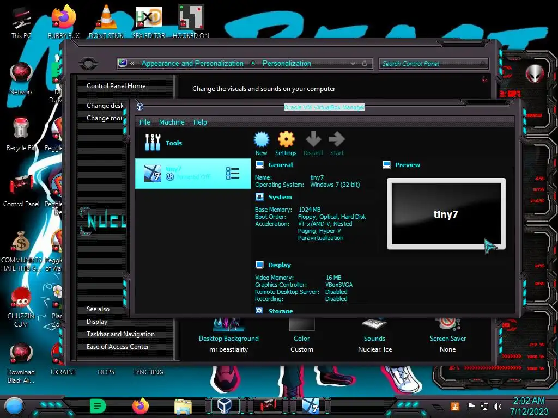Click the taskbar clock showing 2:02 AM
This screenshot has height=418, width=558.
click(529, 406)
